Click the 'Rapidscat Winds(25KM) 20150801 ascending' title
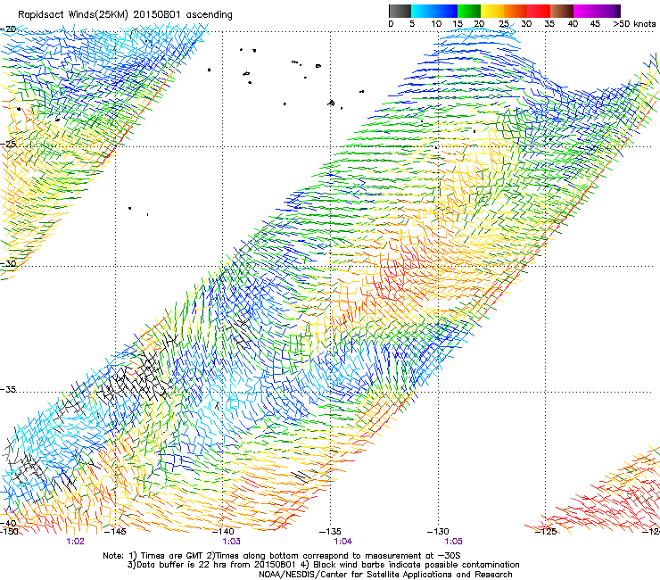 point(125,14)
